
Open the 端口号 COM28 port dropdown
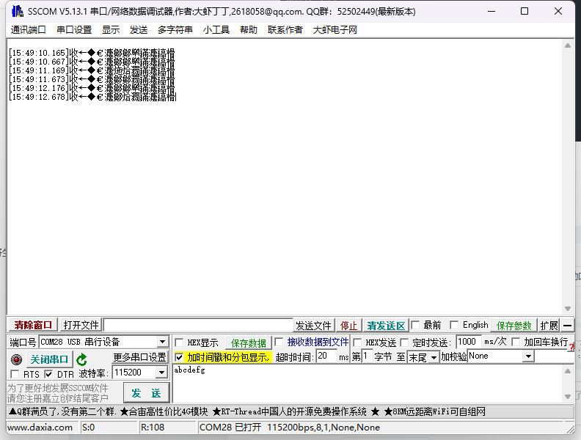162,342
